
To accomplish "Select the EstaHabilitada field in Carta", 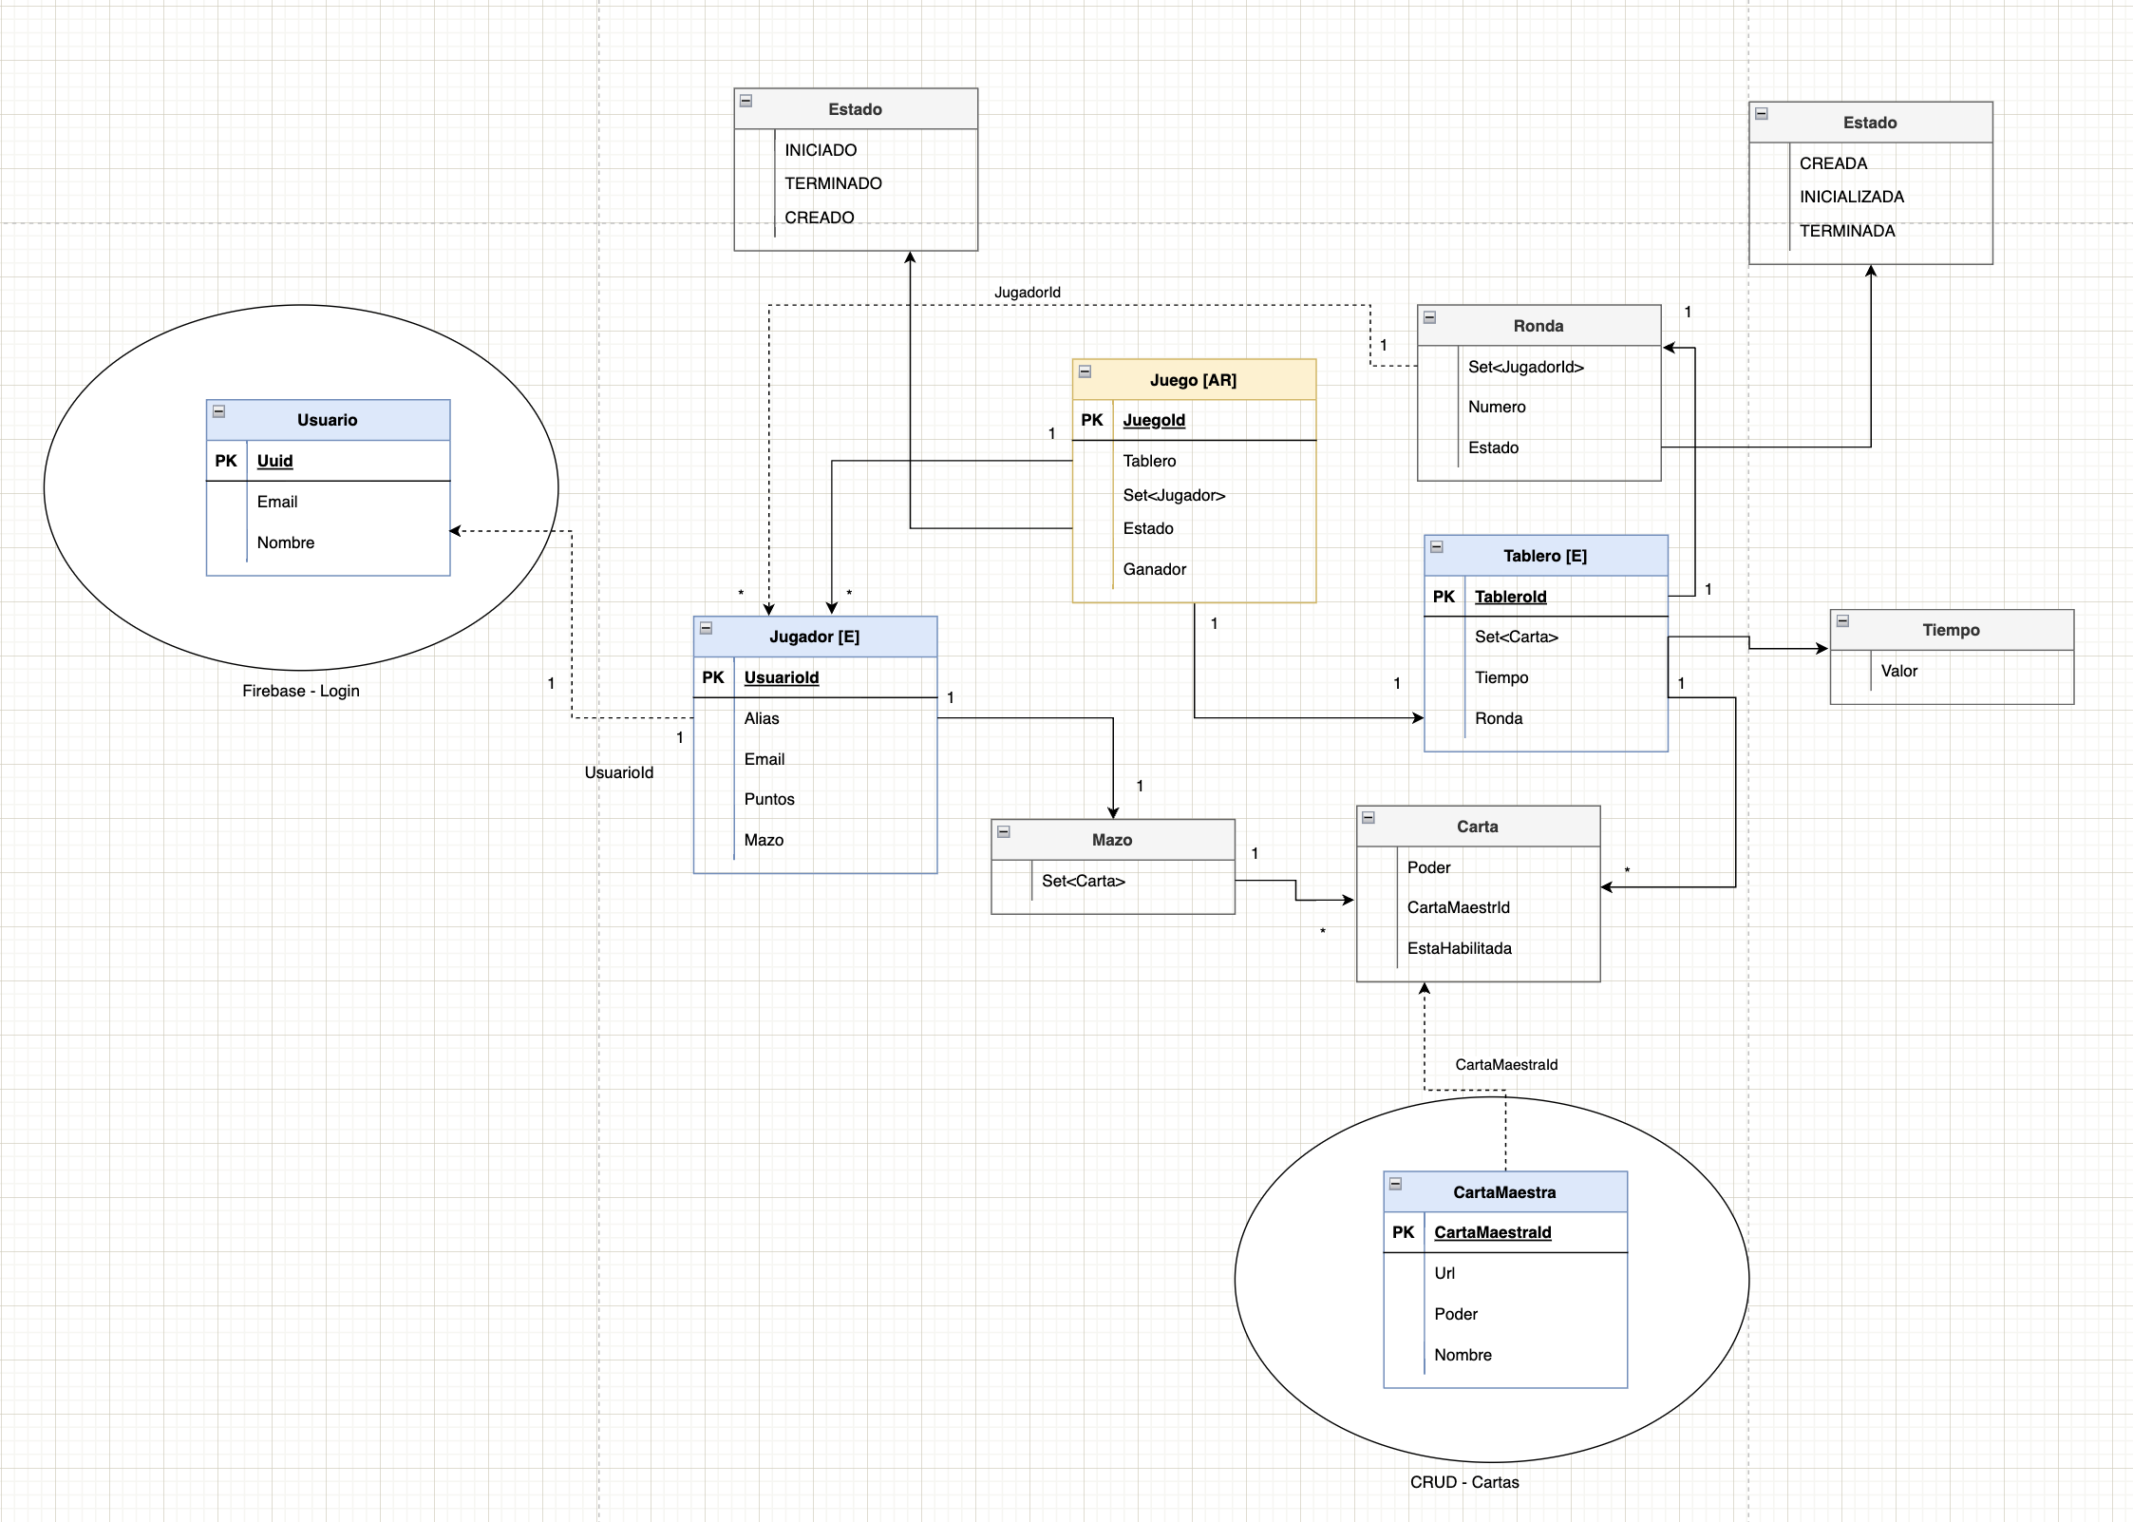I will point(1459,948).
